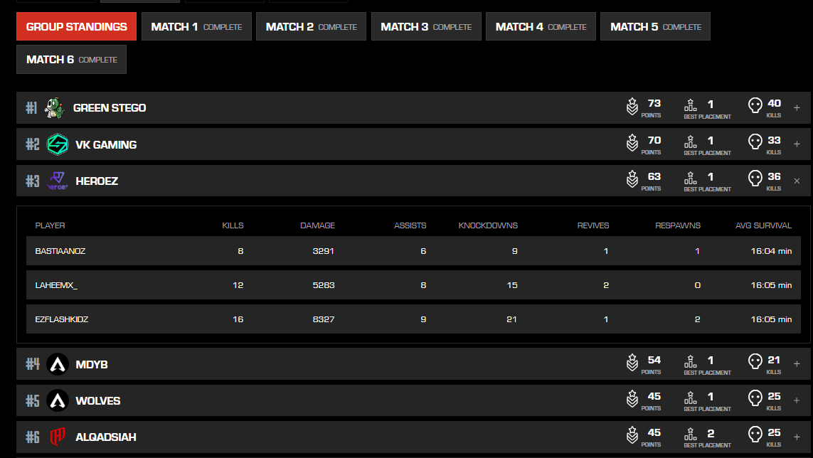Click the EZFLASHKIDZ player row name

point(62,319)
